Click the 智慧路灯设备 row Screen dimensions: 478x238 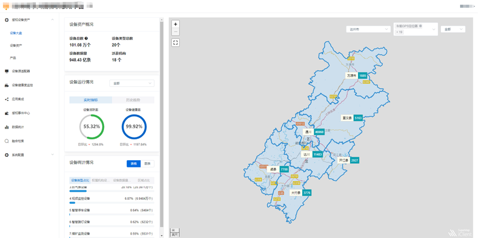pos(112,223)
